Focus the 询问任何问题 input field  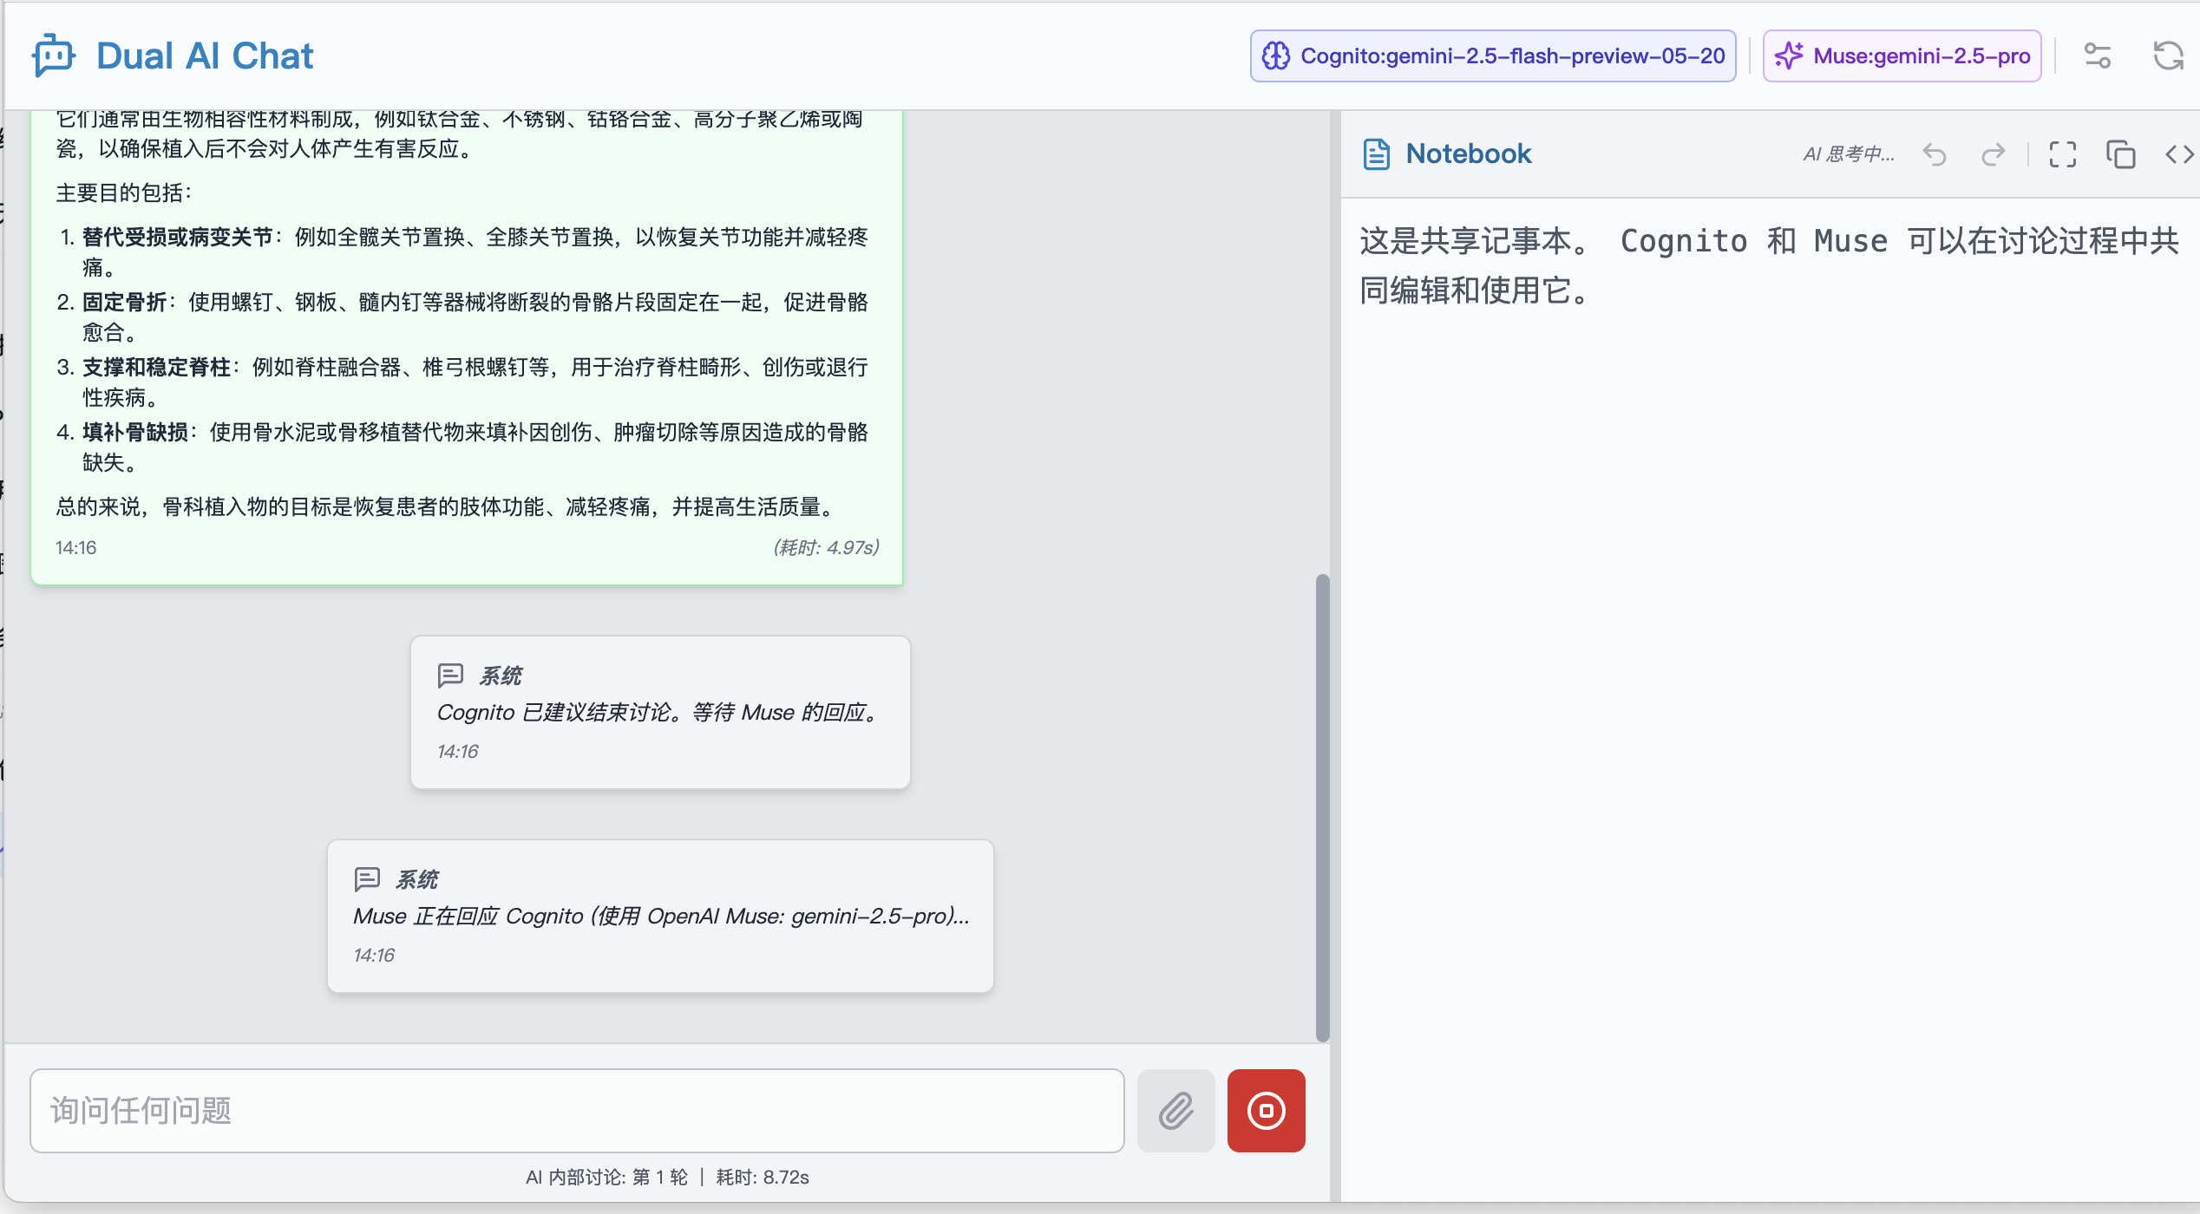point(577,1111)
